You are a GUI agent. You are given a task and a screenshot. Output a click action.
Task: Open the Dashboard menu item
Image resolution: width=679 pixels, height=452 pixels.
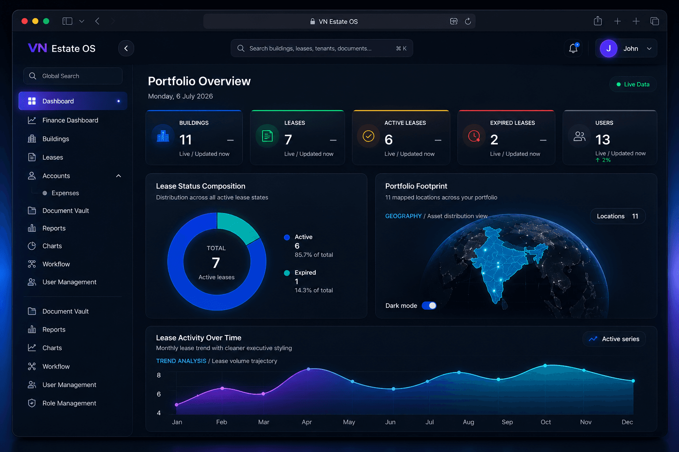click(x=73, y=101)
